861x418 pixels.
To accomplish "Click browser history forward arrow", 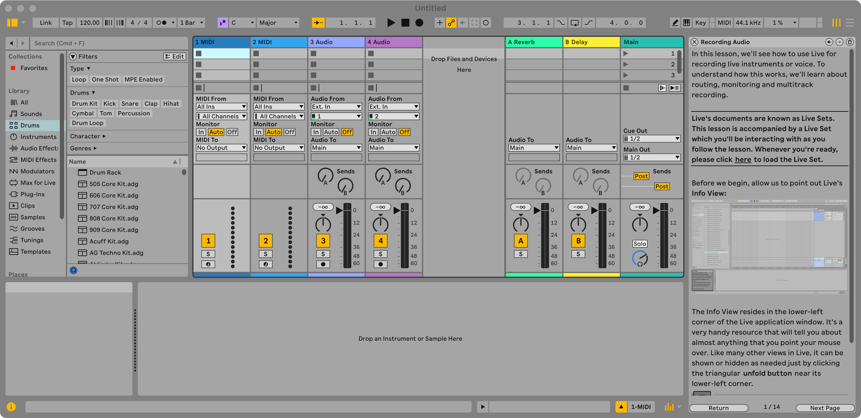I will click(x=23, y=43).
